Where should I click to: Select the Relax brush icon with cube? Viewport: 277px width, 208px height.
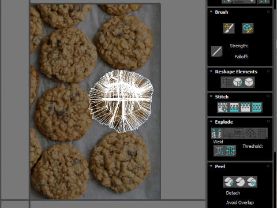248,28
